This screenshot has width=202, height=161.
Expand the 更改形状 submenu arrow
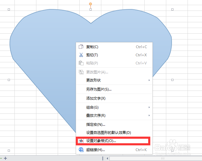point(149,80)
